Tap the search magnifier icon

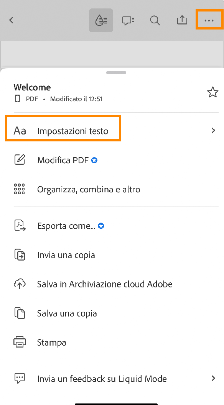(x=155, y=20)
